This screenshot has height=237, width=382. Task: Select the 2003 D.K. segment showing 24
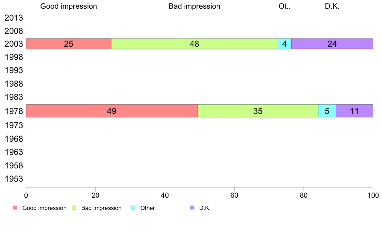point(332,44)
